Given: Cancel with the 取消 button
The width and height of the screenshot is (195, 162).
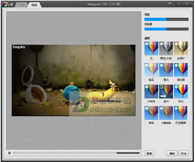Looking at the screenshot, I should point(184,153).
